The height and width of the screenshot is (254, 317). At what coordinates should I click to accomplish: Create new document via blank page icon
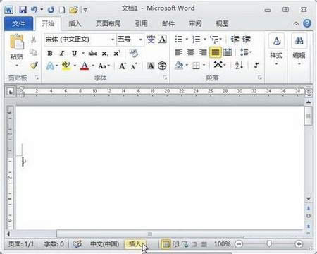(x=62, y=10)
